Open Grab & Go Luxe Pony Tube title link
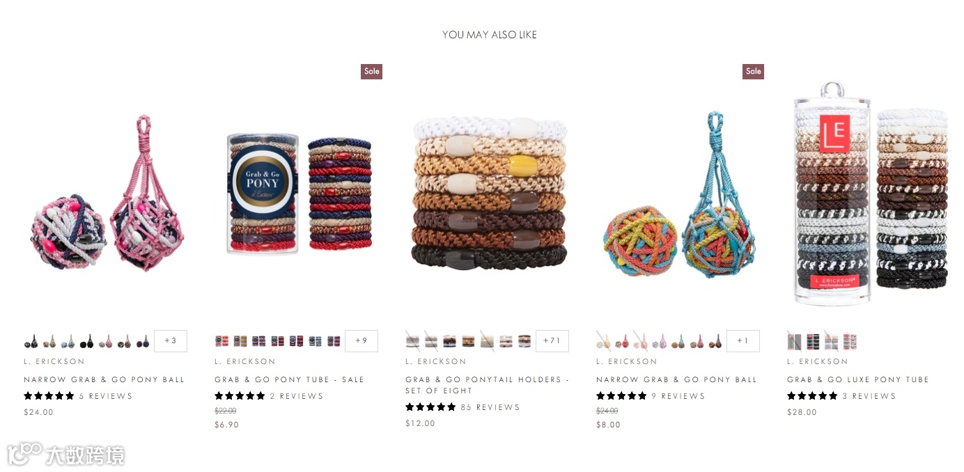 (x=858, y=379)
